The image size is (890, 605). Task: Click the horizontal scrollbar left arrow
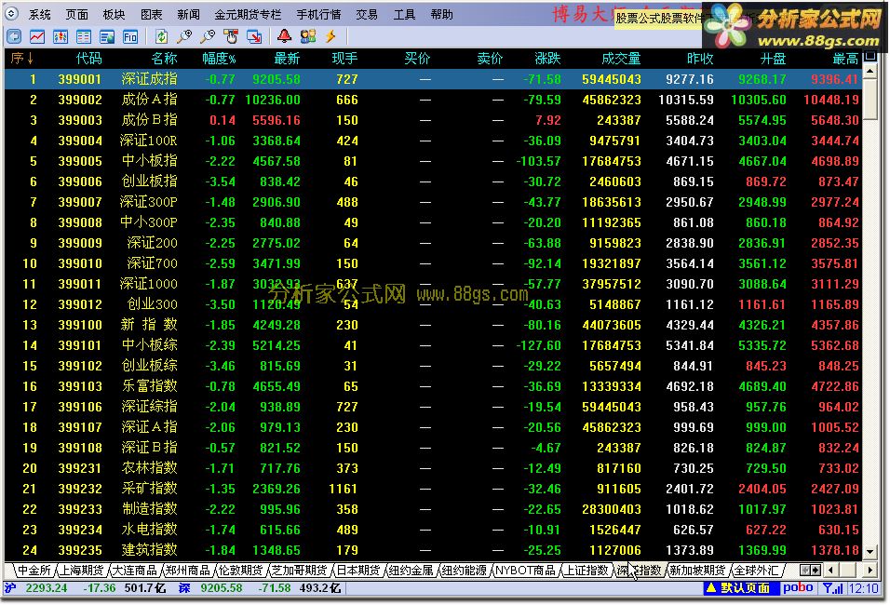830,570
